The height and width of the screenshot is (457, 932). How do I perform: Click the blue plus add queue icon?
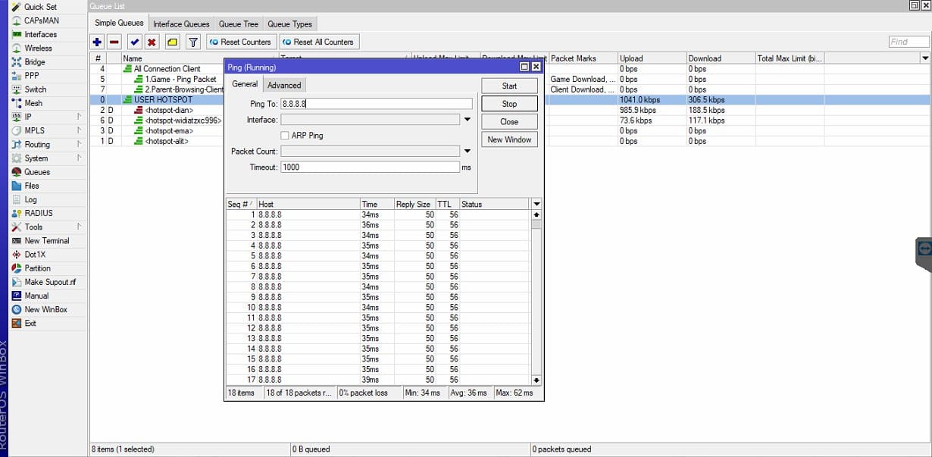tap(98, 42)
